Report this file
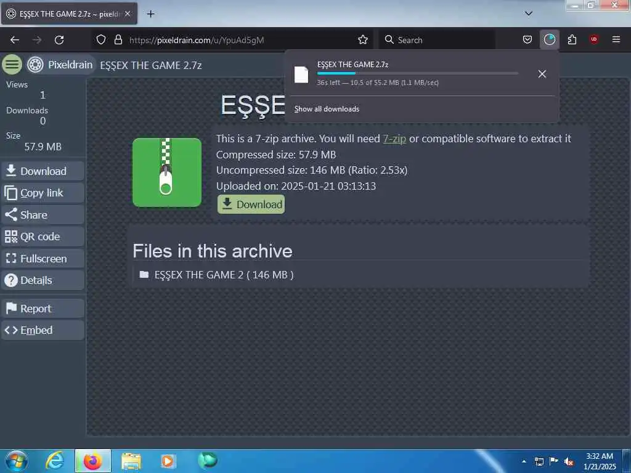Image resolution: width=631 pixels, height=473 pixels. (x=43, y=309)
